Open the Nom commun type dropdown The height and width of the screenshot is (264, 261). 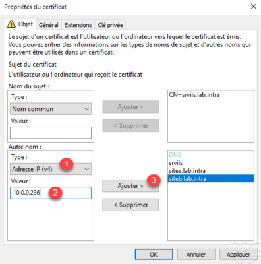coord(51,109)
